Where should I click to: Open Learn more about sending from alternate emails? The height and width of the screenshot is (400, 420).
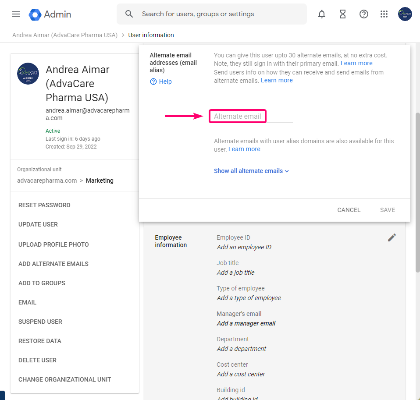277,80
